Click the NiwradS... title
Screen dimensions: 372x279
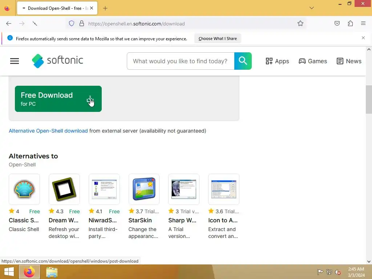point(102,221)
